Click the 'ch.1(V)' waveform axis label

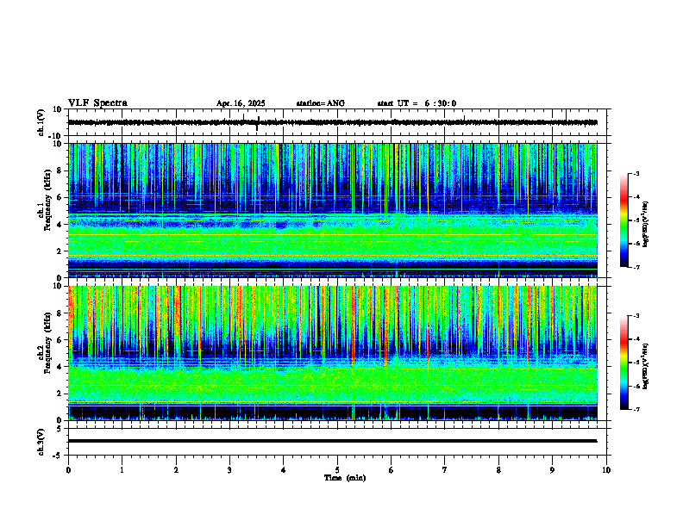tap(41, 122)
